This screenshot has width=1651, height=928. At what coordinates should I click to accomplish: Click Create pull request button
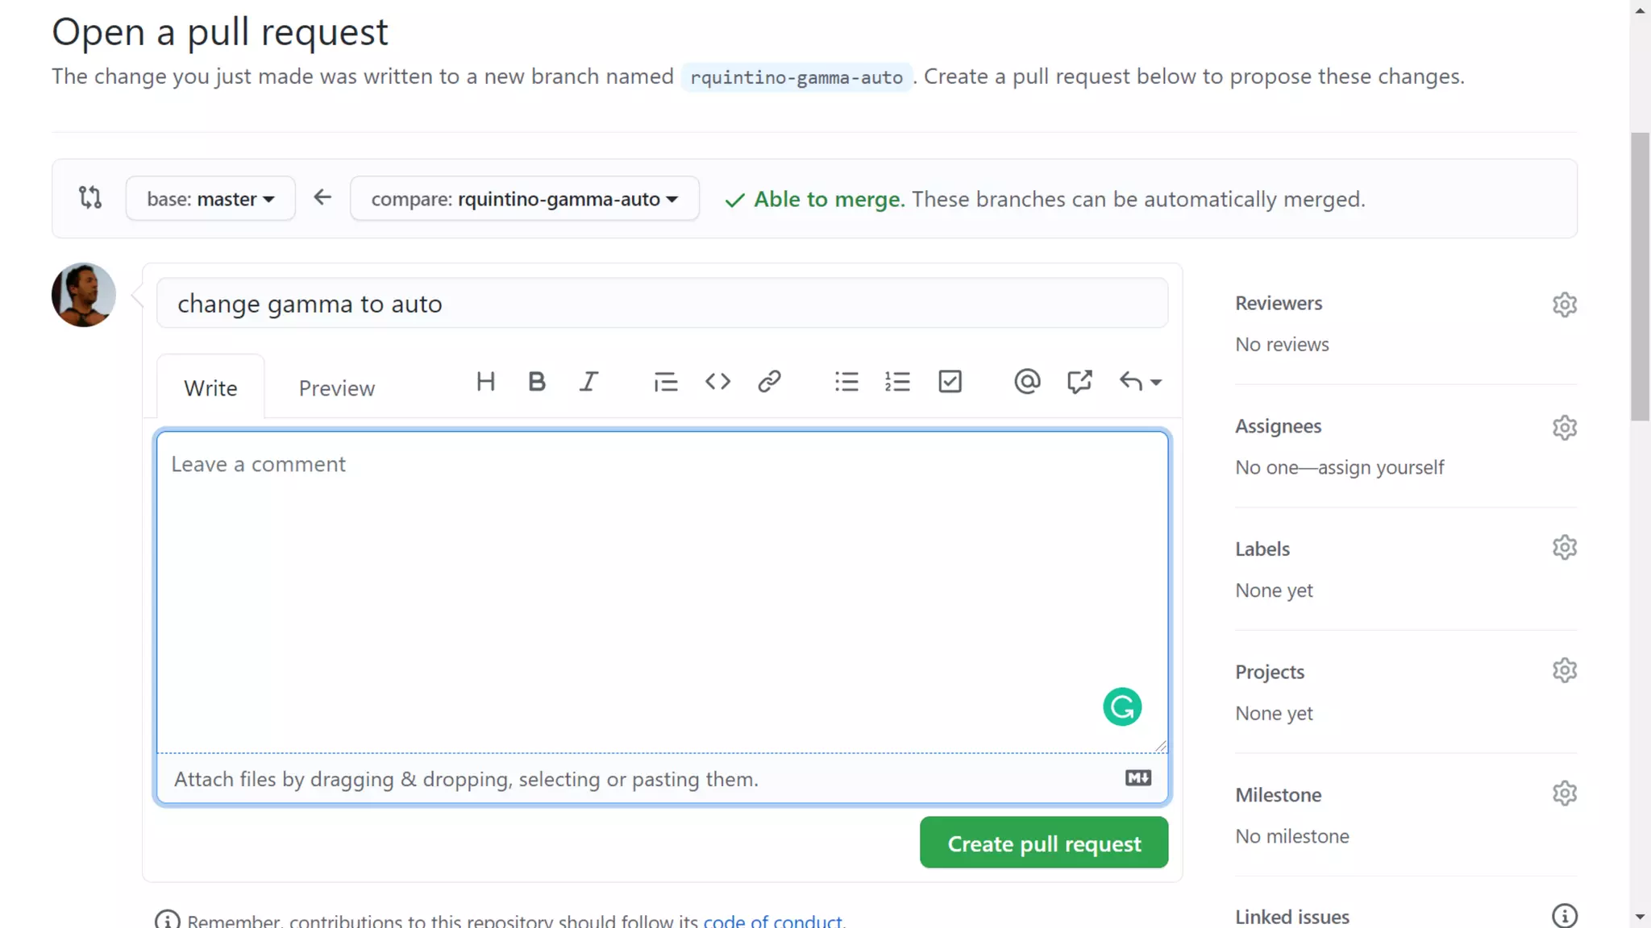click(x=1043, y=843)
